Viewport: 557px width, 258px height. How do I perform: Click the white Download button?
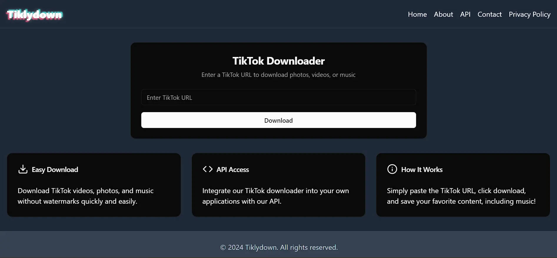pyautogui.click(x=278, y=120)
